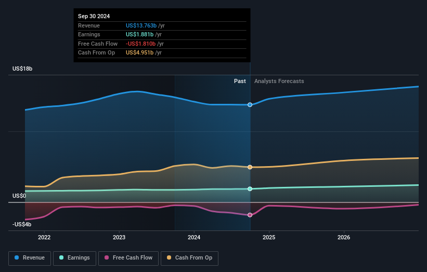Image resolution: width=427 pixels, height=272 pixels.
Task: Click the -US$4b y-axis label
Action: 22,224
